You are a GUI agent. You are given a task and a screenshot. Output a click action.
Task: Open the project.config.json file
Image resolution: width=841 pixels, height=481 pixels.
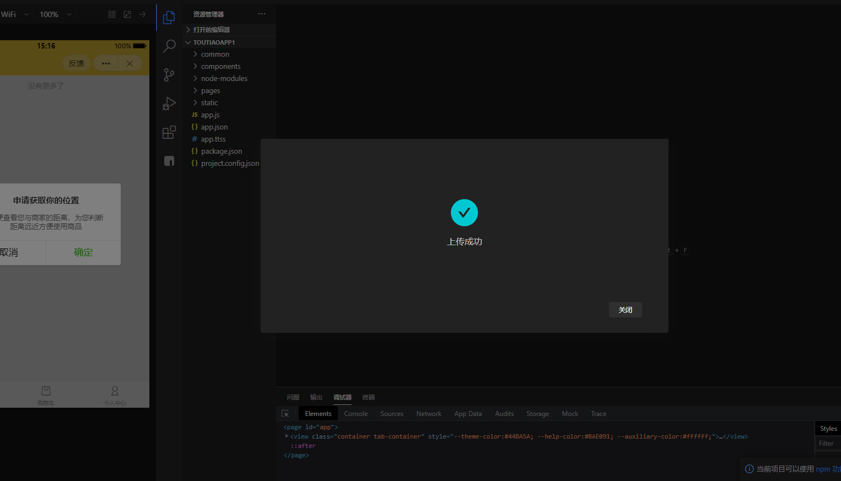coord(229,163)
